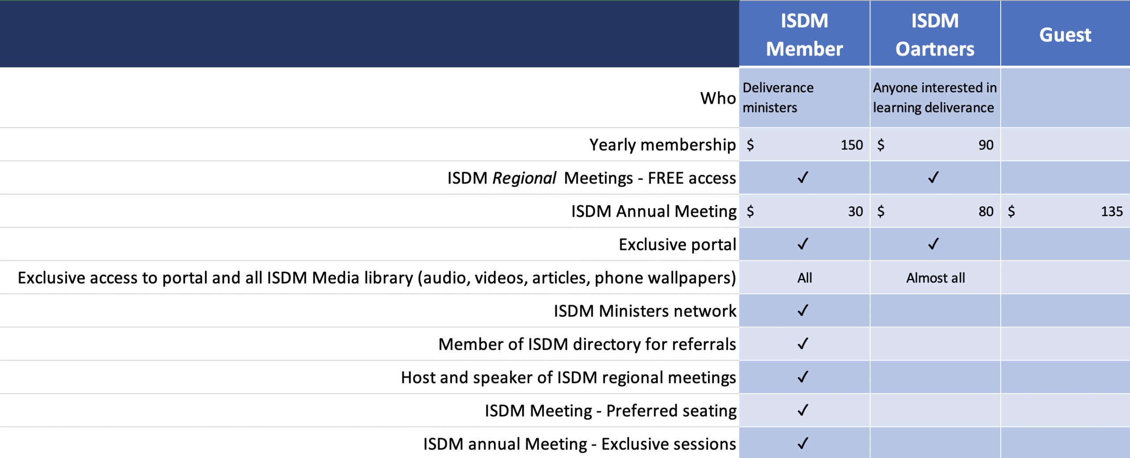1130x458 pixels.
Task: Click ISDM Member checkmark for Regional Meetings
Action: [803, 177]
